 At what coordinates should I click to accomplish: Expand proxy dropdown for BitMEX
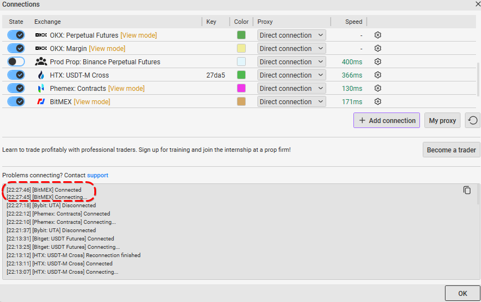point(291,101)
